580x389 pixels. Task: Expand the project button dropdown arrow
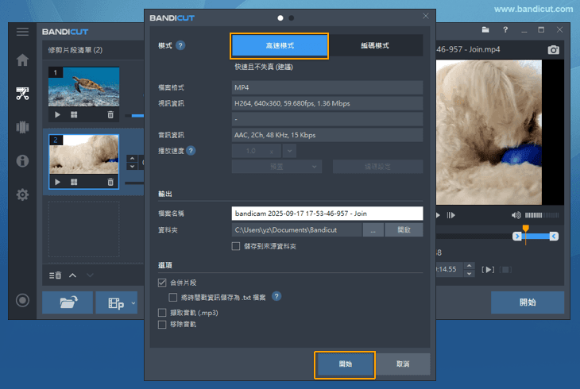tap(133, 302)
